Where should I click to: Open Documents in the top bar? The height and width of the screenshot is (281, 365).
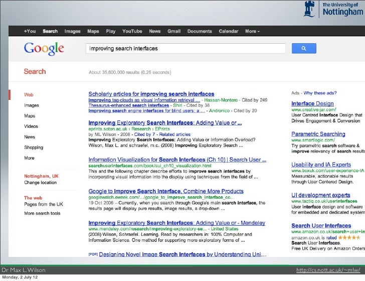click(200, 31)
